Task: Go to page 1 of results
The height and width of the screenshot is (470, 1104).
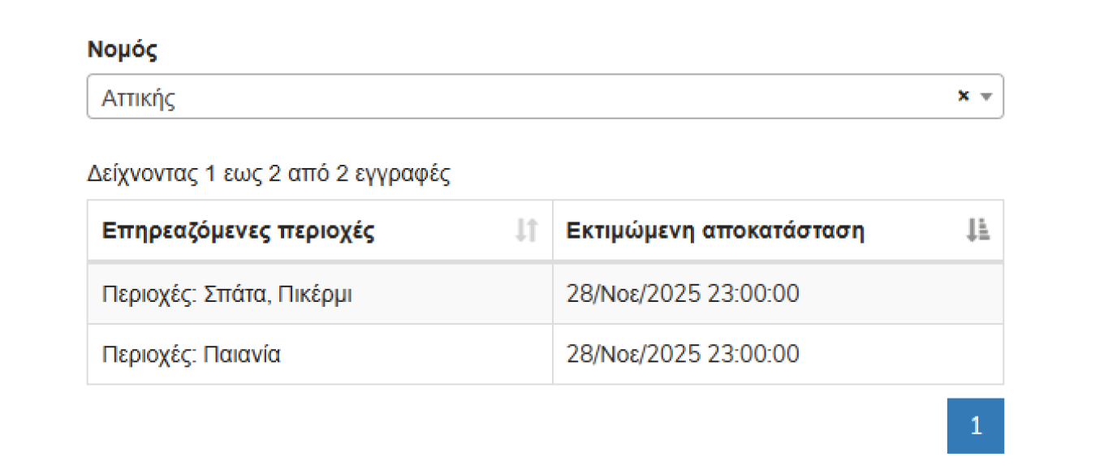Action: point(976,425)
